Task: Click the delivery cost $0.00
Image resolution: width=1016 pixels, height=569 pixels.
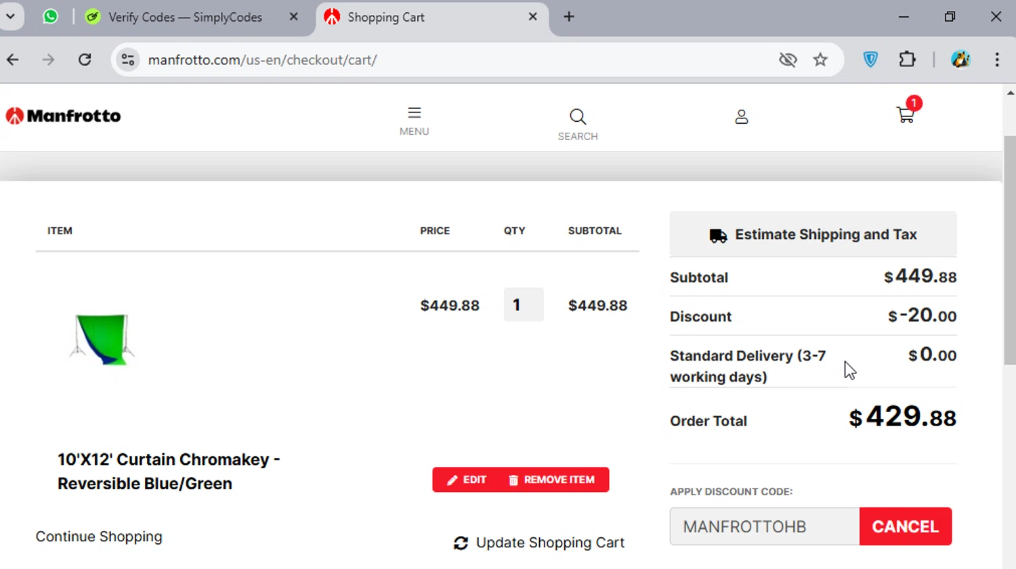Action: click(x=932, y=355)
